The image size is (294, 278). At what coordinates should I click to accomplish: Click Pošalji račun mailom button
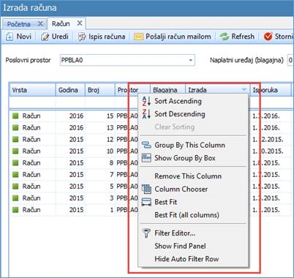coord(173,37)
